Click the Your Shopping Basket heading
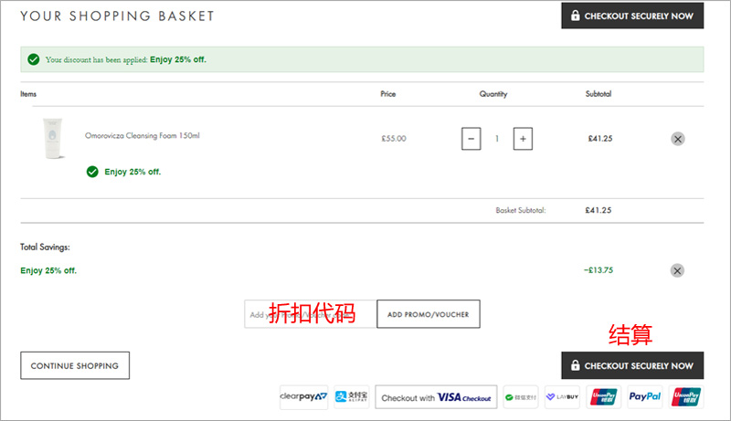The height and width of the screenshot is (421, 731). tap(117, 16)
